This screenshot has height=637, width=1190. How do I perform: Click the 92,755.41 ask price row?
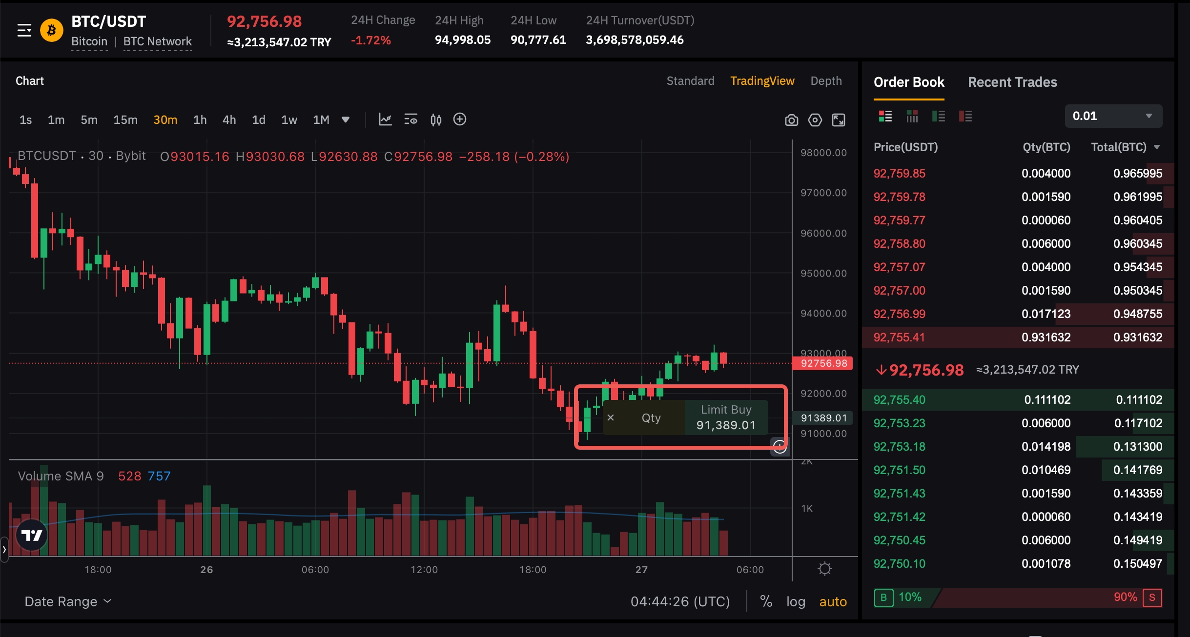[899, 338]
